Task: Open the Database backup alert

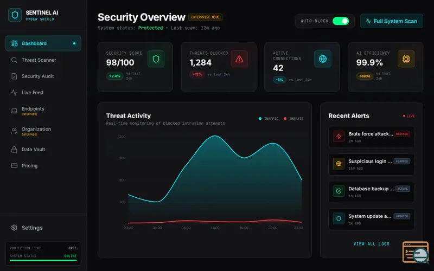Action: 371,192
